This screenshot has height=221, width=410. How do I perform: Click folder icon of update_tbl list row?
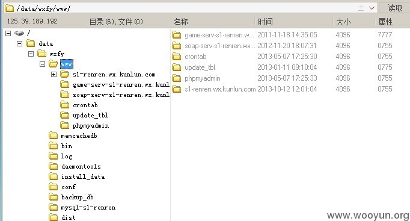[x=177, y=67]
